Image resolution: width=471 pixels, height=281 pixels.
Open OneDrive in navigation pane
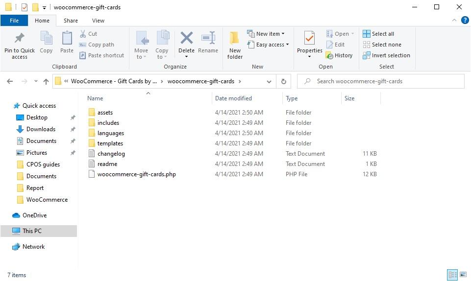click(x=34, y=215)
